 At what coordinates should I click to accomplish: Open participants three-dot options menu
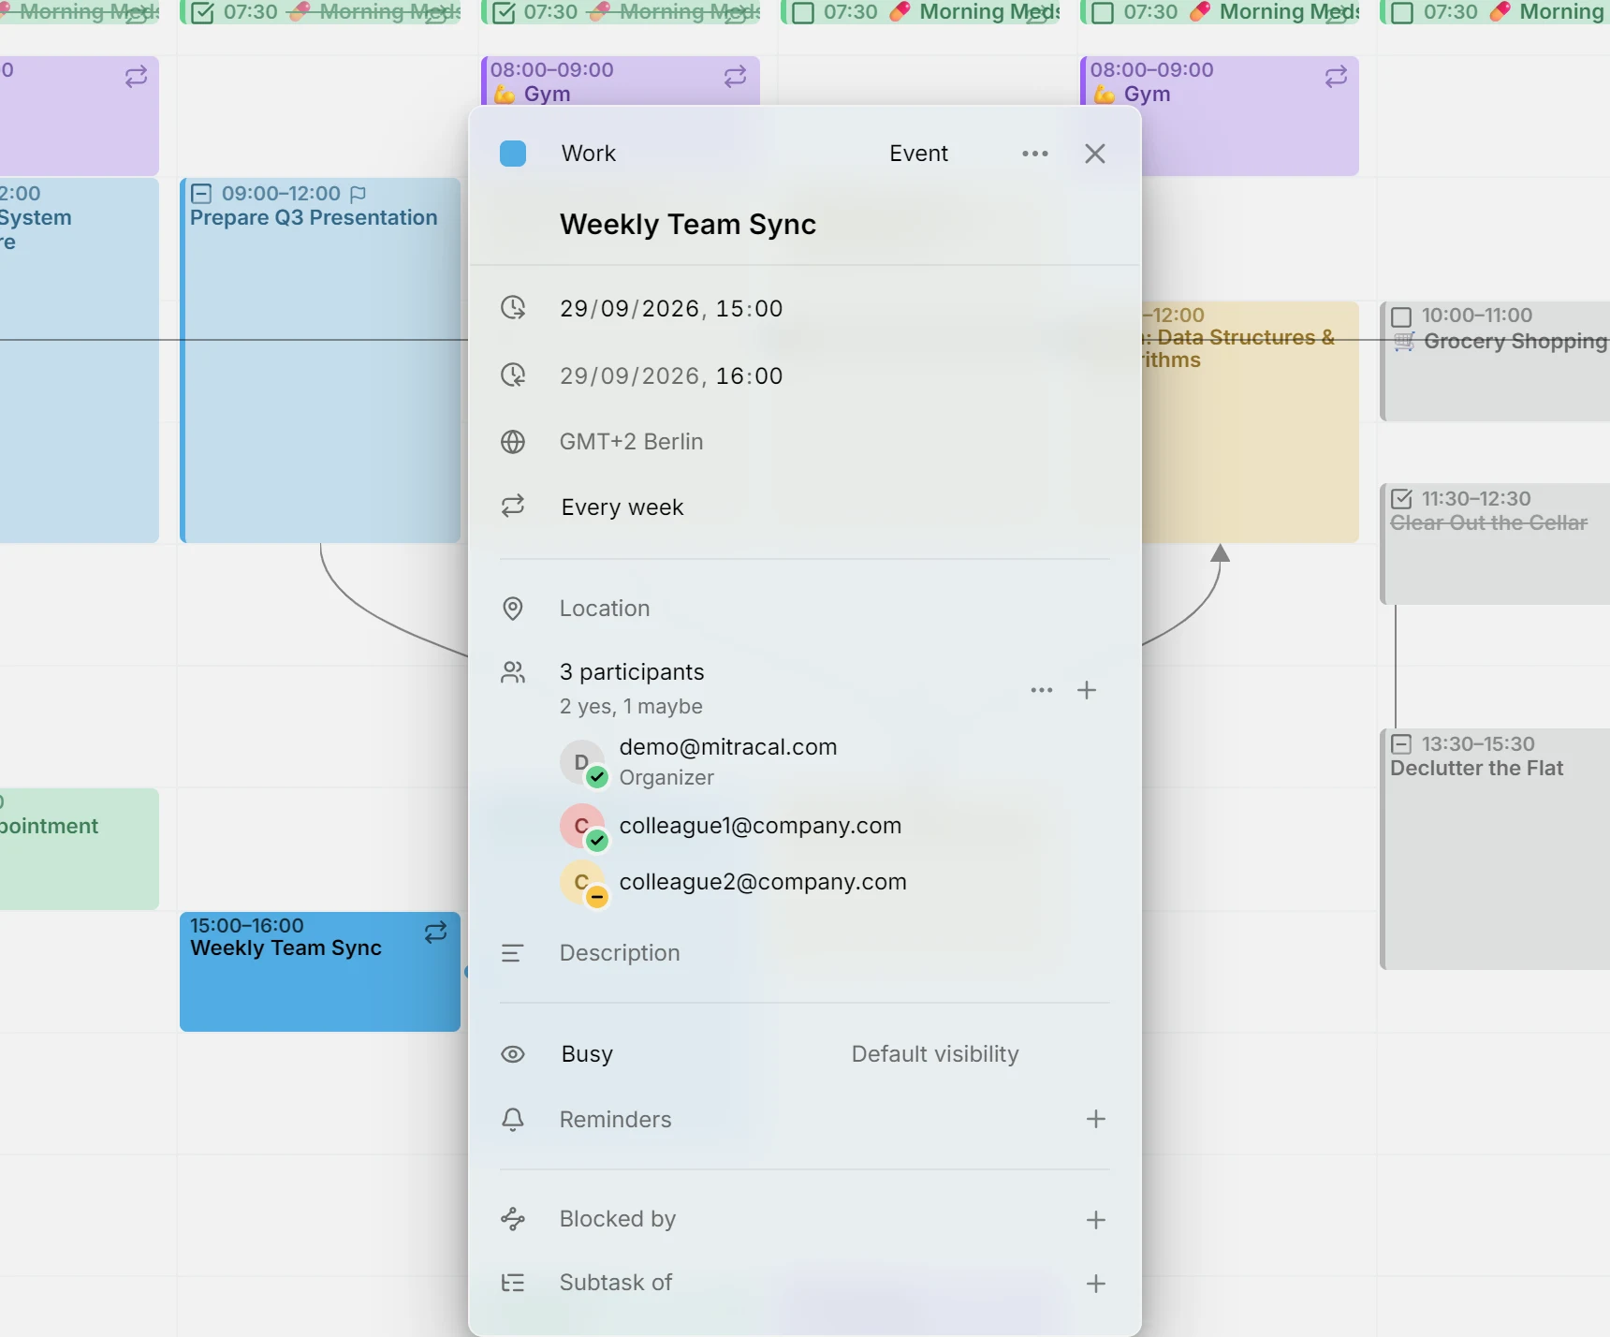(1042, 690)
